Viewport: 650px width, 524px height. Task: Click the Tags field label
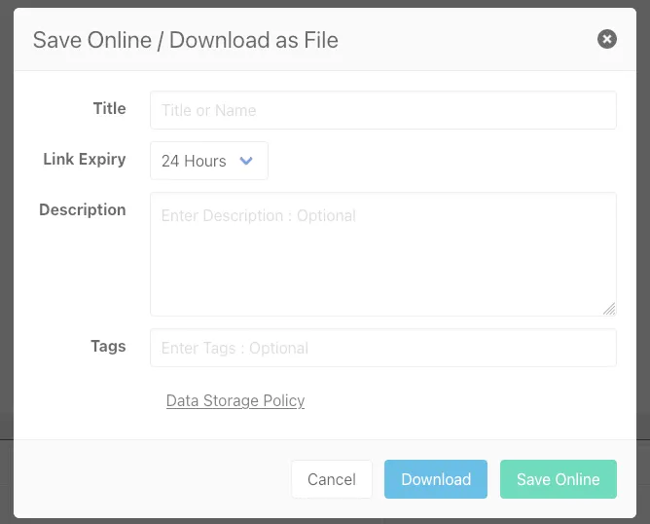click(108, 346)
